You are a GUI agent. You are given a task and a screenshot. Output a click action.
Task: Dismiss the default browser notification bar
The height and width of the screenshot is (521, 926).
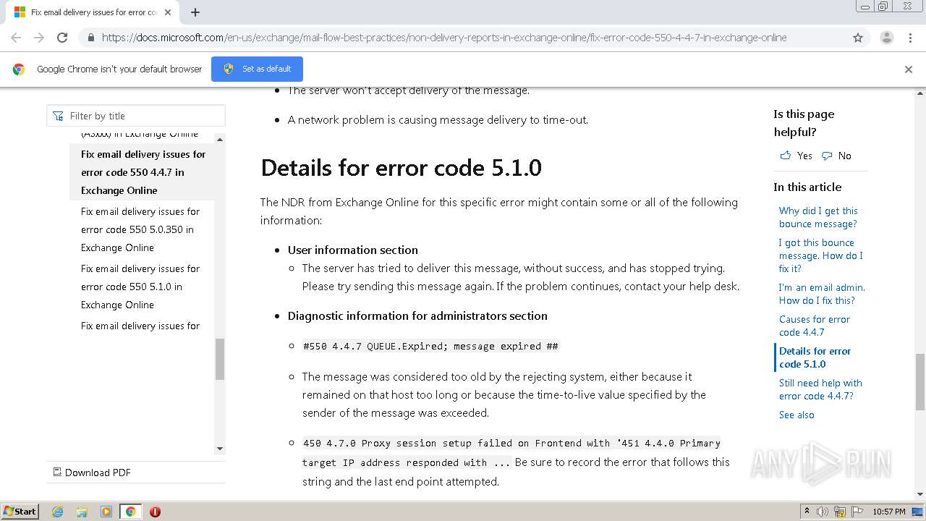909,69
